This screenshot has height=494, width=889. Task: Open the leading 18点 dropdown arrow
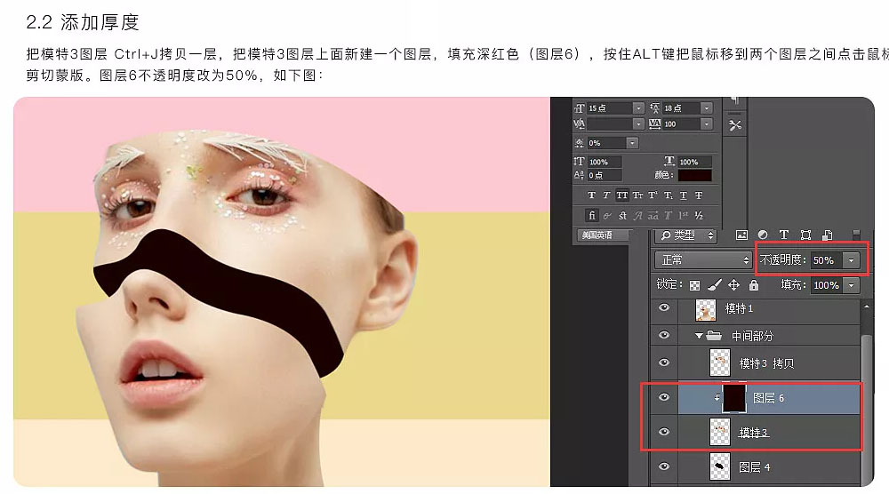[707, 108]
